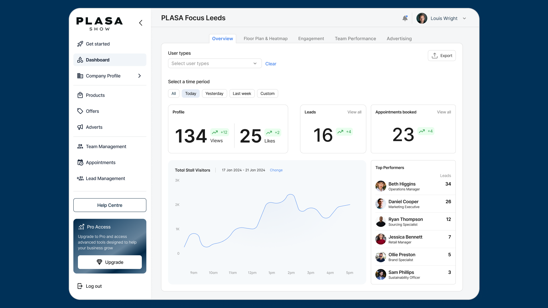548x308 pixels.
Task: Click Change link beside date range
Action: coord(276,170)
